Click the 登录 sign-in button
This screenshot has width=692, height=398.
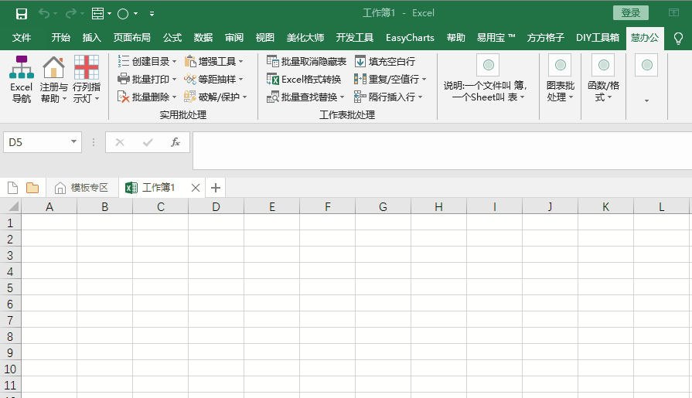click(631, 13)
